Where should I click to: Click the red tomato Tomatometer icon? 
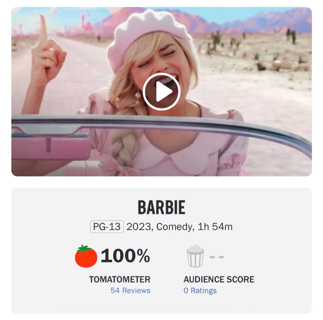pyautogui.click(x=86, y=256)
